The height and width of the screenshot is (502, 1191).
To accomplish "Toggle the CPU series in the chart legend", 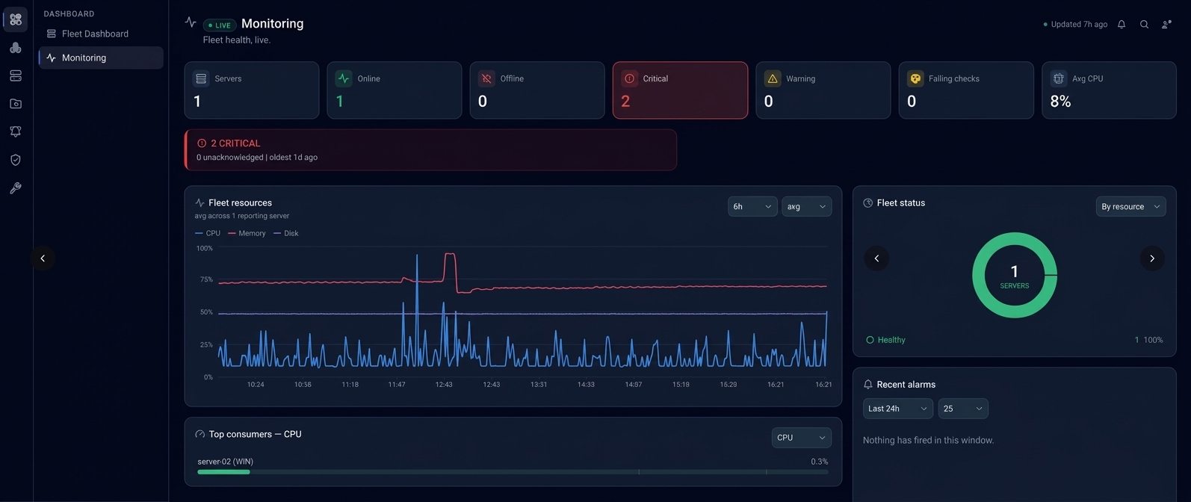I will (208, 233).
